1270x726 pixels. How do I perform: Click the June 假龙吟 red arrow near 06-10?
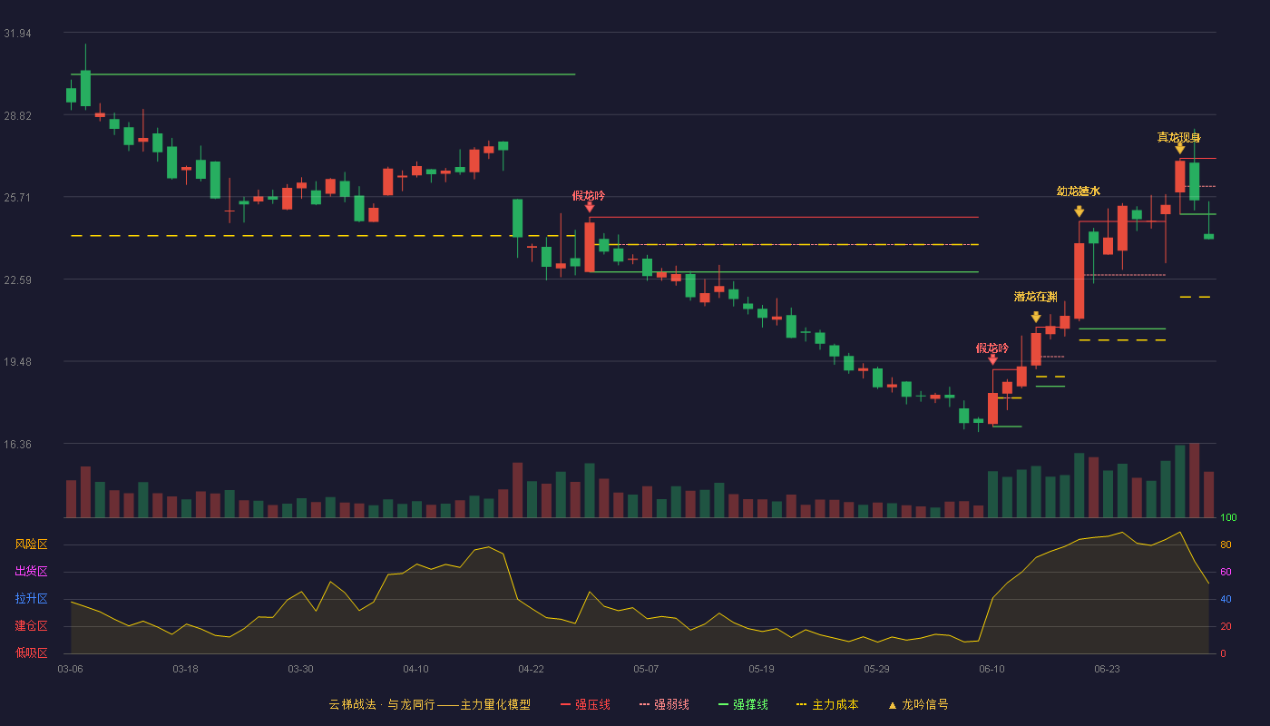click(x=992, y=359)
